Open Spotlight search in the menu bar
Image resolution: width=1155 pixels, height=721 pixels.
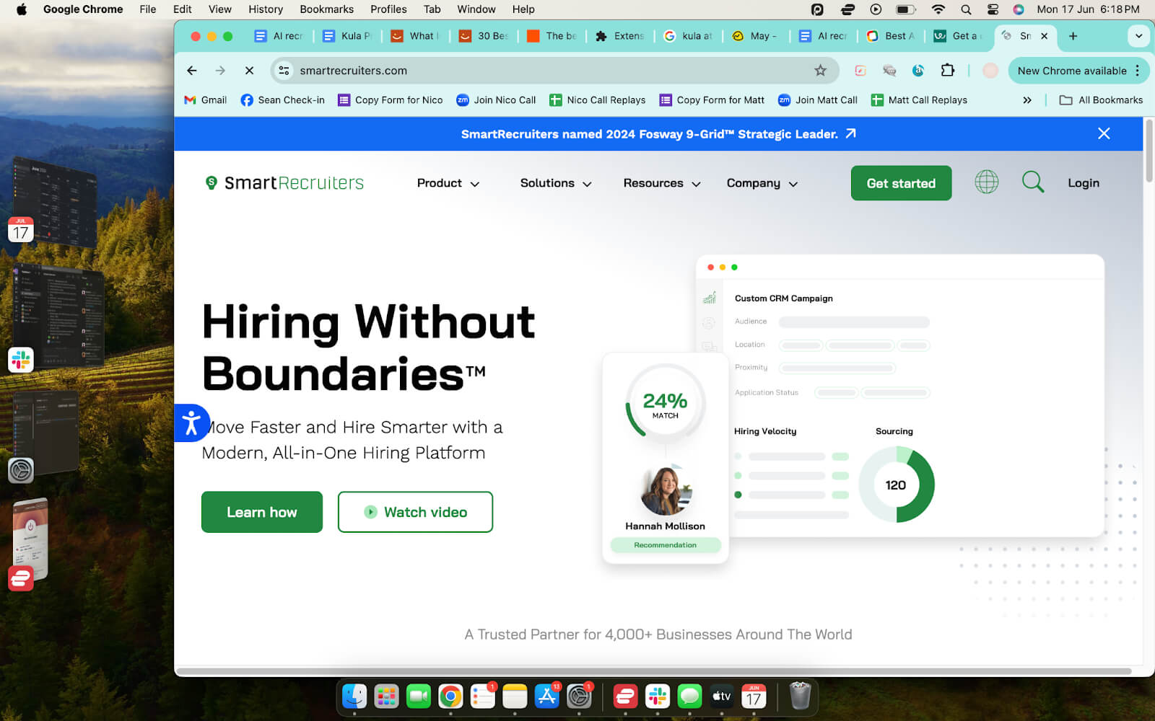966,9
